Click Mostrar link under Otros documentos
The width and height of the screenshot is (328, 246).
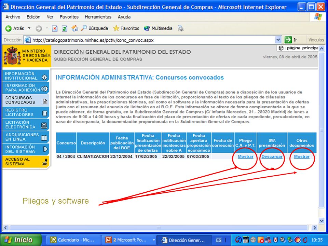pyautogui.click(x=302, y=156)
